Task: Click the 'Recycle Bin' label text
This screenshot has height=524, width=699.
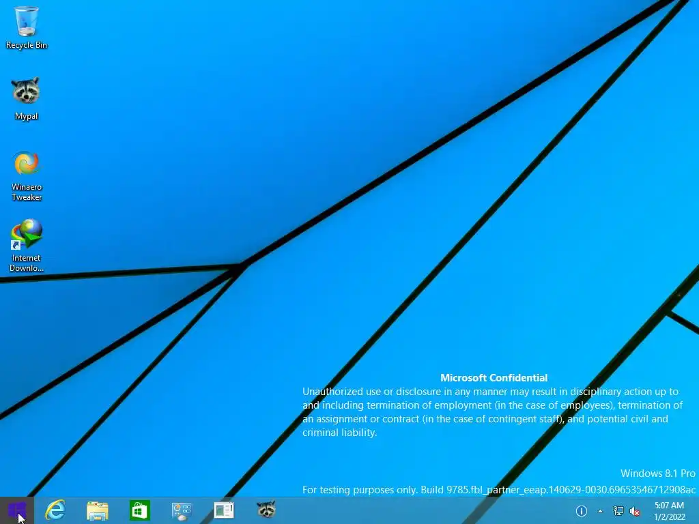Action: pyautogui.click(x=27, y=45)
